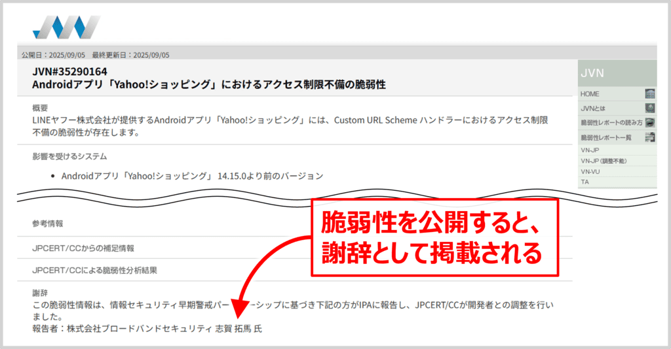Open the JVNとは sidebar link
This screenshot has height=349, width=671.
coord(592,108)
